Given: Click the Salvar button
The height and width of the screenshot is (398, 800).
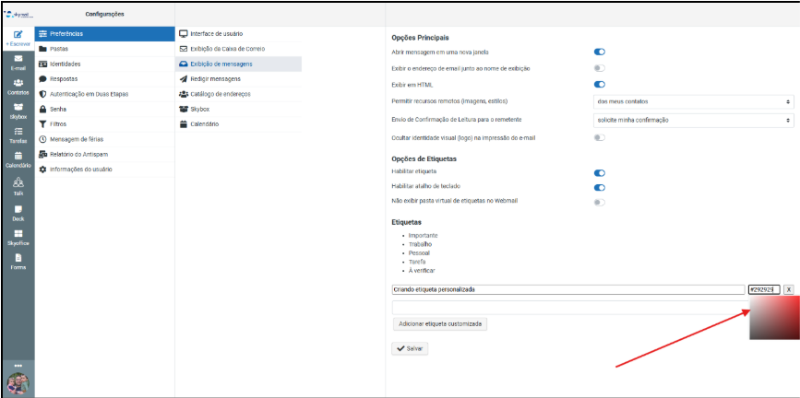Looking at the screenshot, I should (x=410, y=349).
